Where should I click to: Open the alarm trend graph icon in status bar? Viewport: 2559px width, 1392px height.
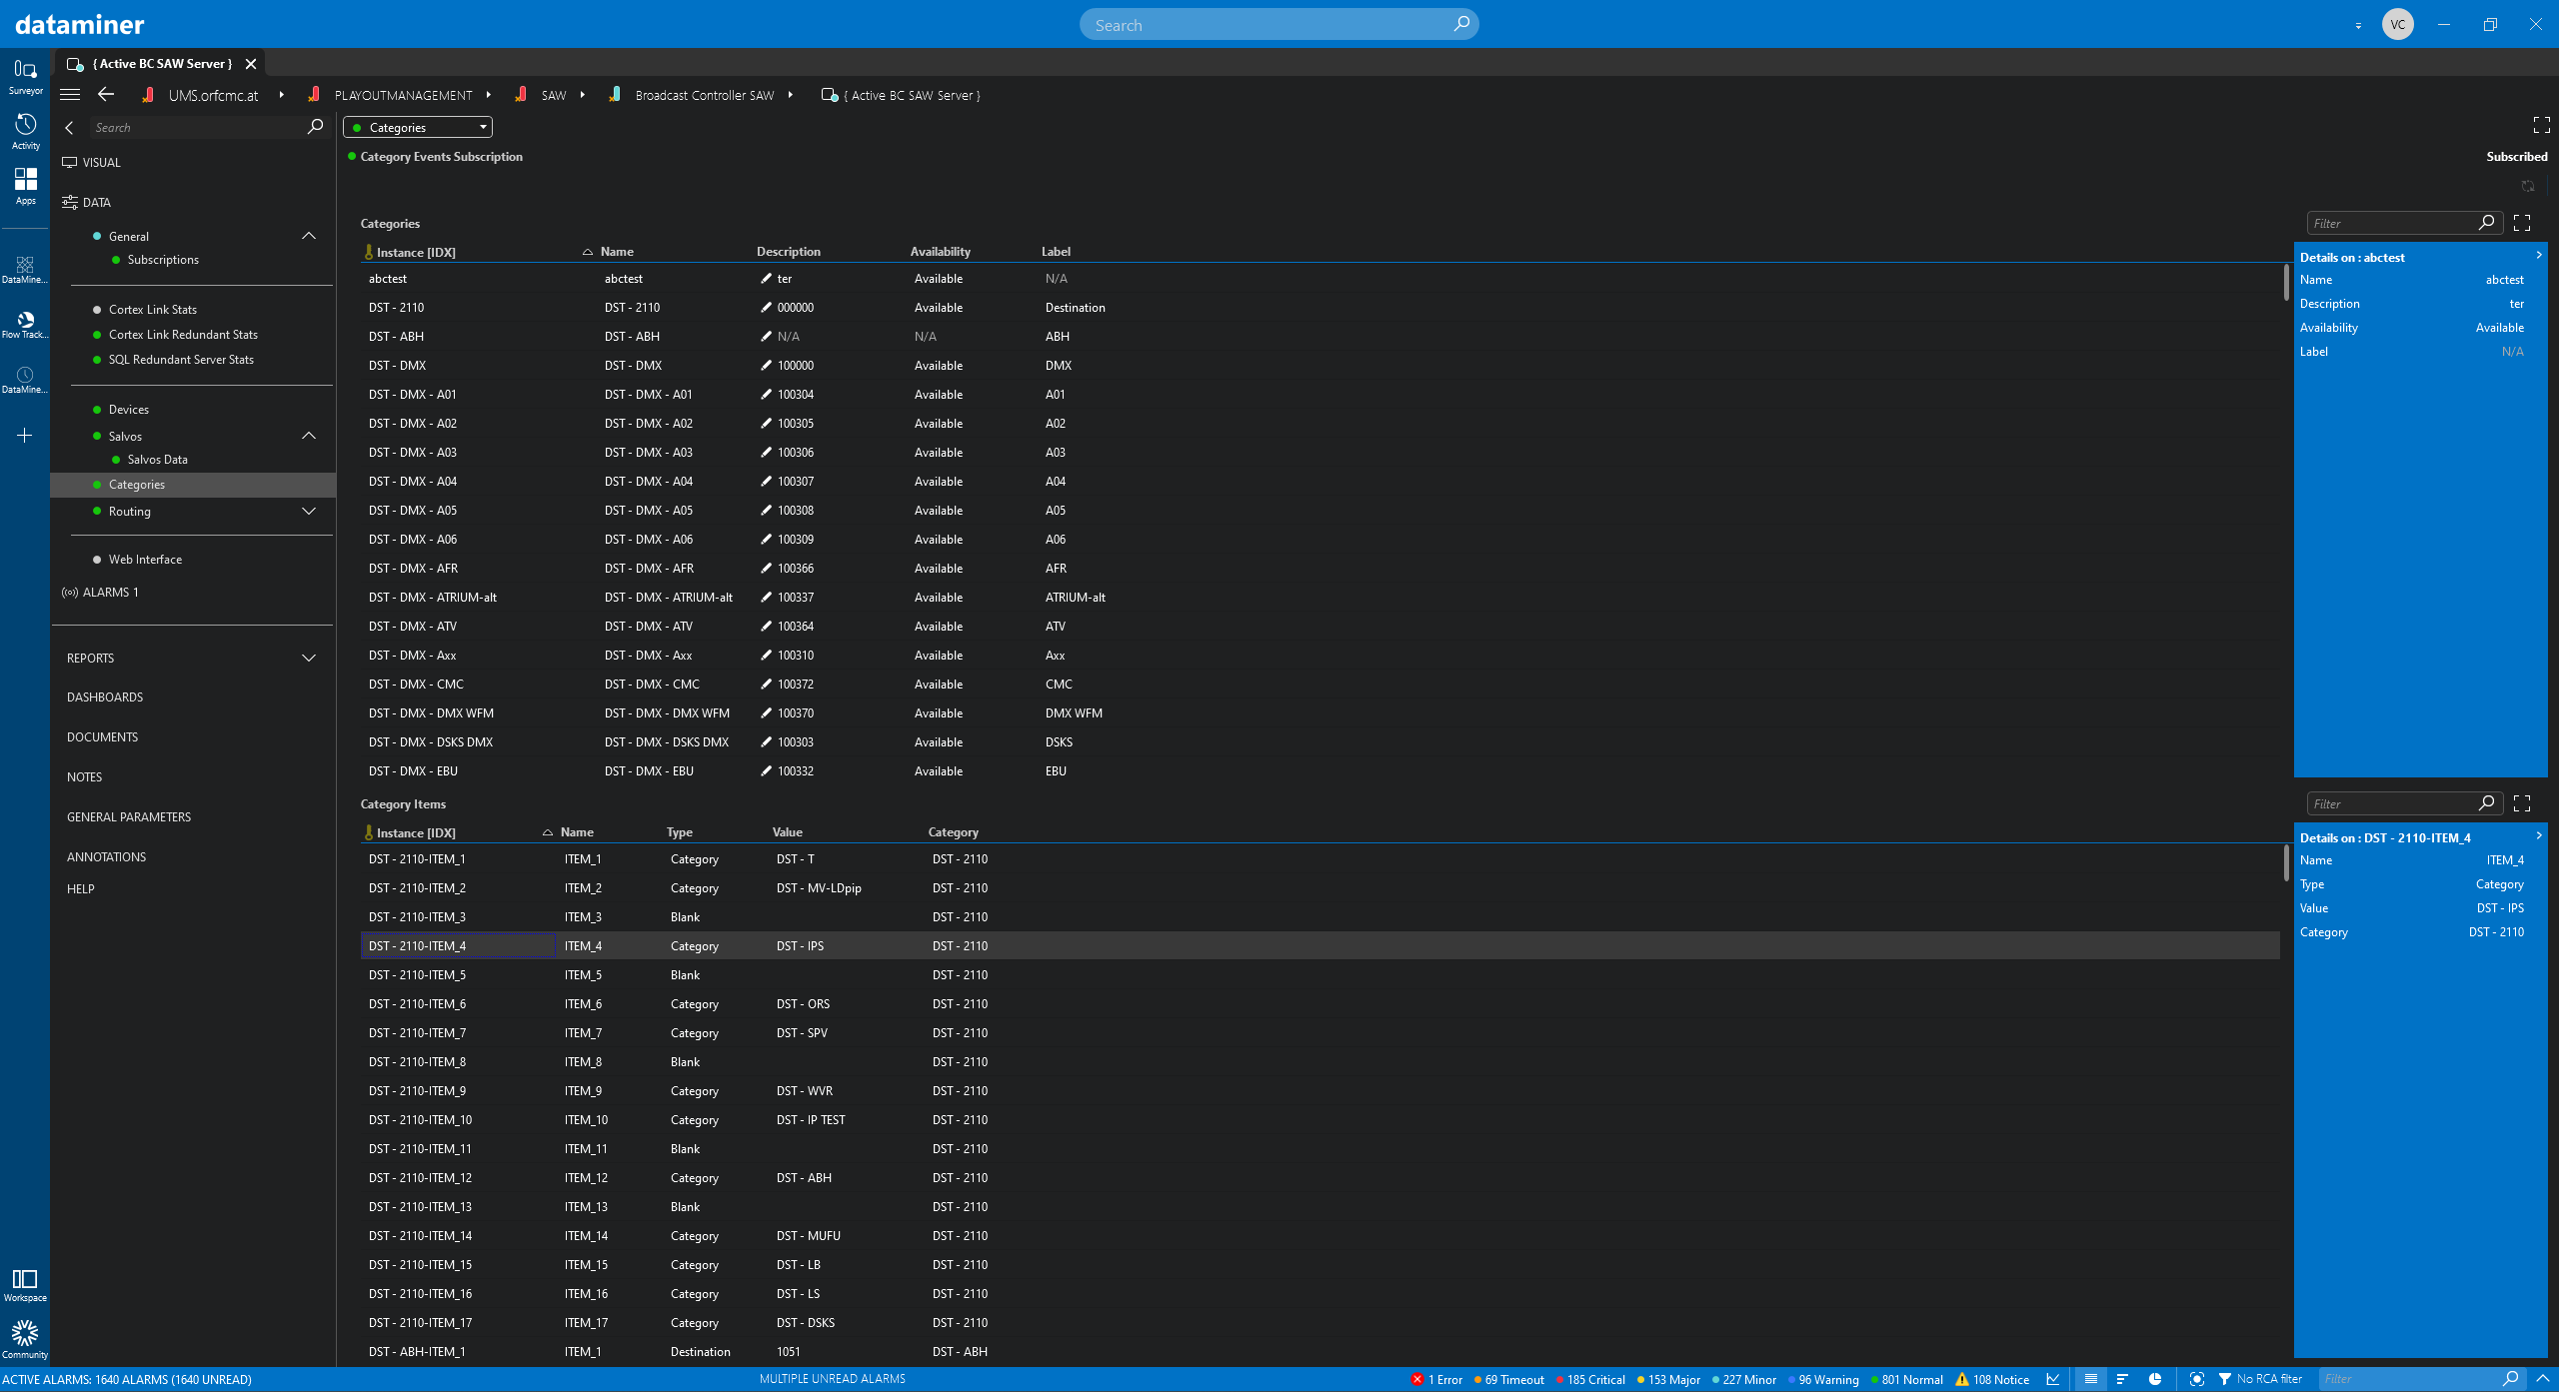[2053, 1379]
